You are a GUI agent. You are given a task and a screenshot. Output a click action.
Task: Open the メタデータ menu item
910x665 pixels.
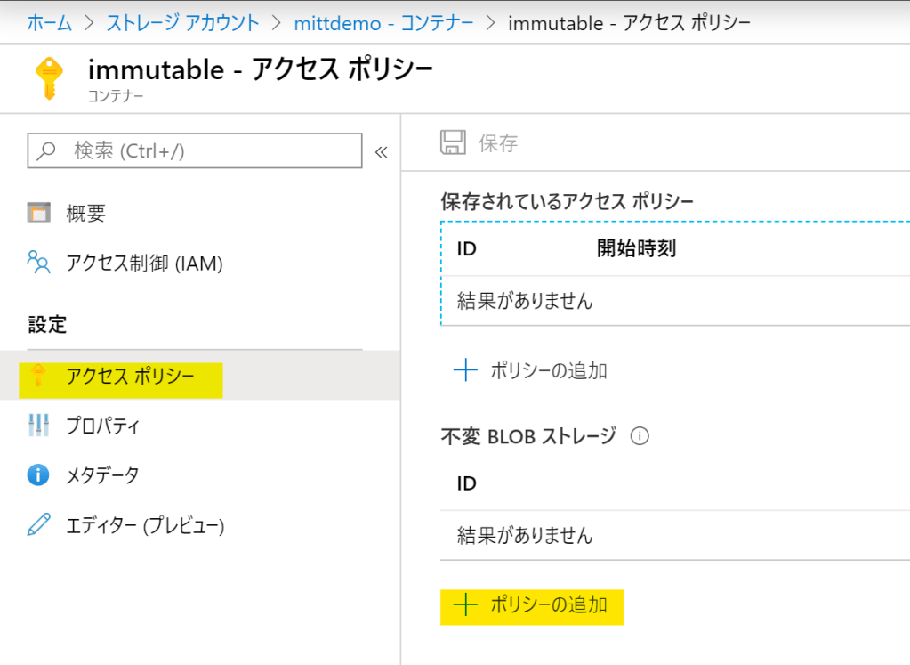pos(102,475)
